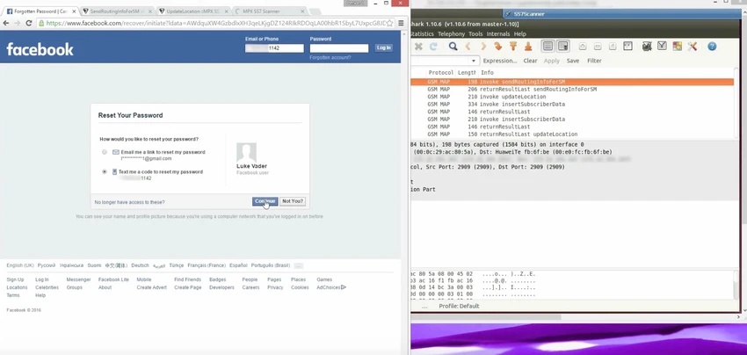Image resolution: width=747 pixels, height=355 pixels.
Task: Click No longer have access to these? link
Action: (129, 202)
